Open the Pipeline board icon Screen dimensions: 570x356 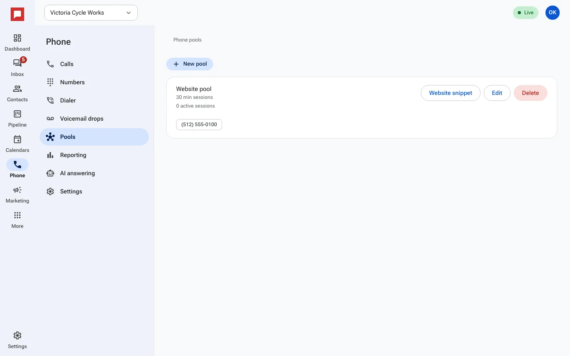(x=17, y=114)
